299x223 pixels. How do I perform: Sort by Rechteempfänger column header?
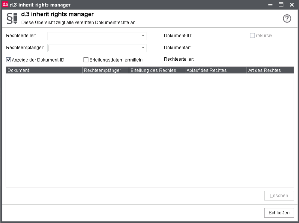coord(106,70)
